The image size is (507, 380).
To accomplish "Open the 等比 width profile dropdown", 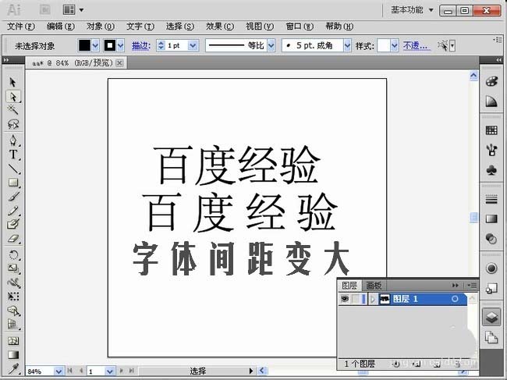I will [x=271, y=45].
